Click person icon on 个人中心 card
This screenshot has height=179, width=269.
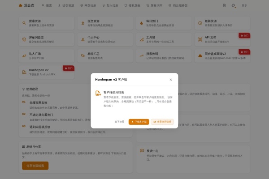[83, 39]
